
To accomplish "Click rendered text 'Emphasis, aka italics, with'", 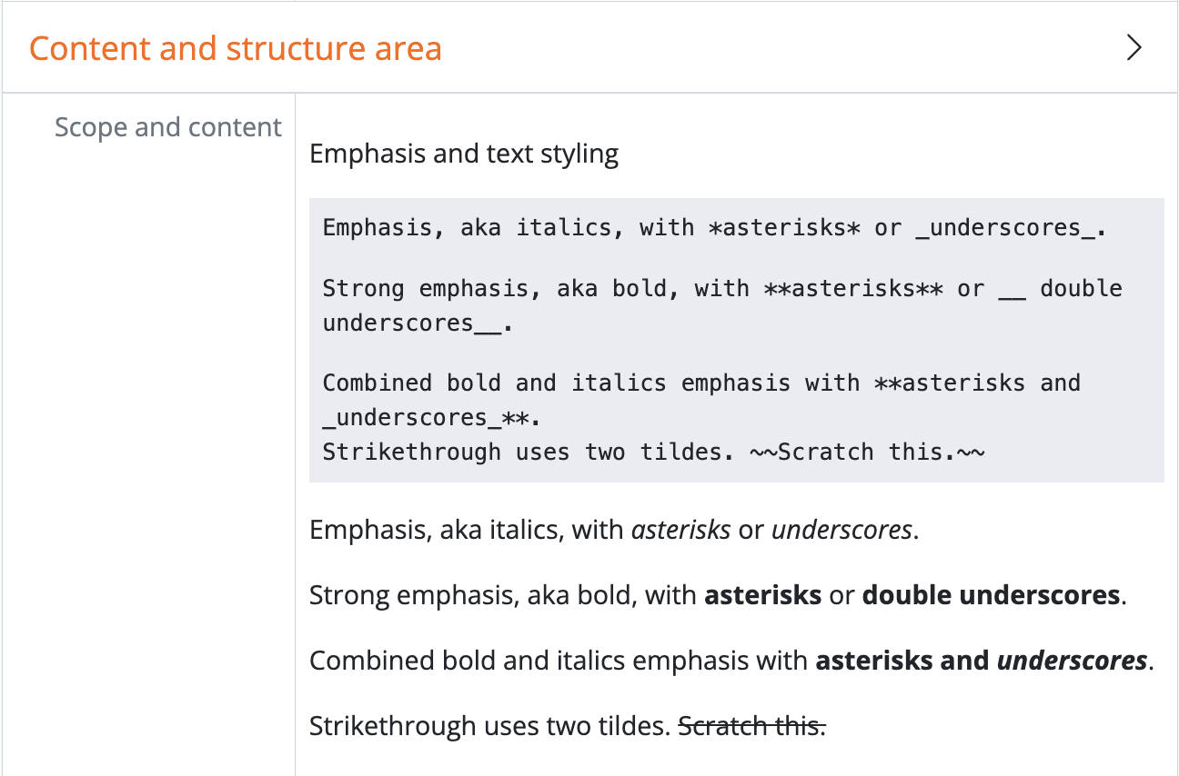I will (x=467, y=530).
